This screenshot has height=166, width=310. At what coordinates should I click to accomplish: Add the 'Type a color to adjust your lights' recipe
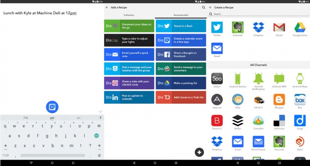pos(129,40)
